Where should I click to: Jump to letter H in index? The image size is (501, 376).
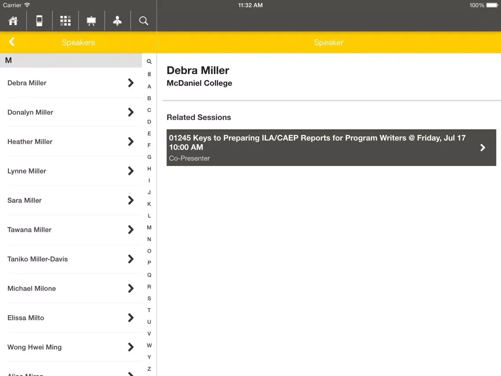149,169
